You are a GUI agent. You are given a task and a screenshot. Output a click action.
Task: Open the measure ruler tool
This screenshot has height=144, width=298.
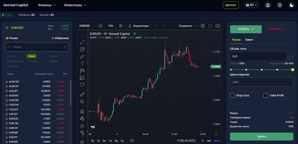(x=82, y=95)
